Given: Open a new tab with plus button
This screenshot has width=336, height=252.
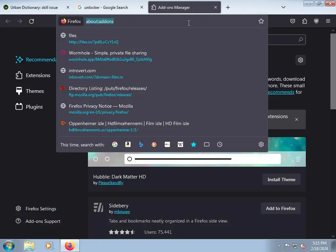Looking at the screenshot, I should point(228,8).
